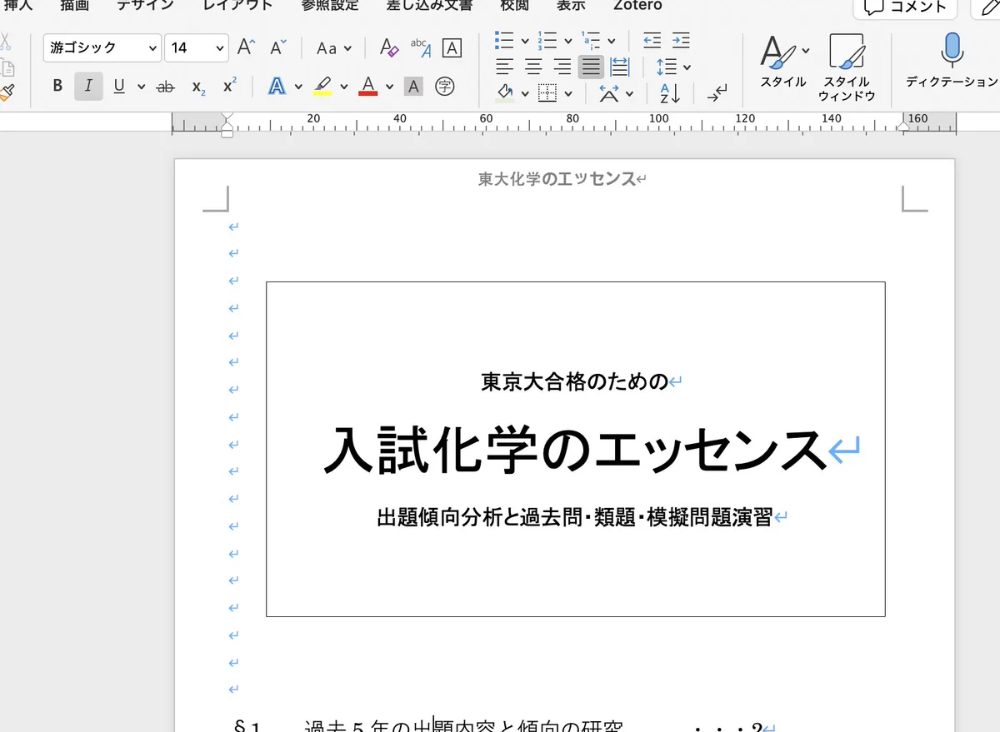This screenshot has height=732, width=1000.
Task: Apply phonetic guide (abc A) icon
Action: [x=421, y=47]
